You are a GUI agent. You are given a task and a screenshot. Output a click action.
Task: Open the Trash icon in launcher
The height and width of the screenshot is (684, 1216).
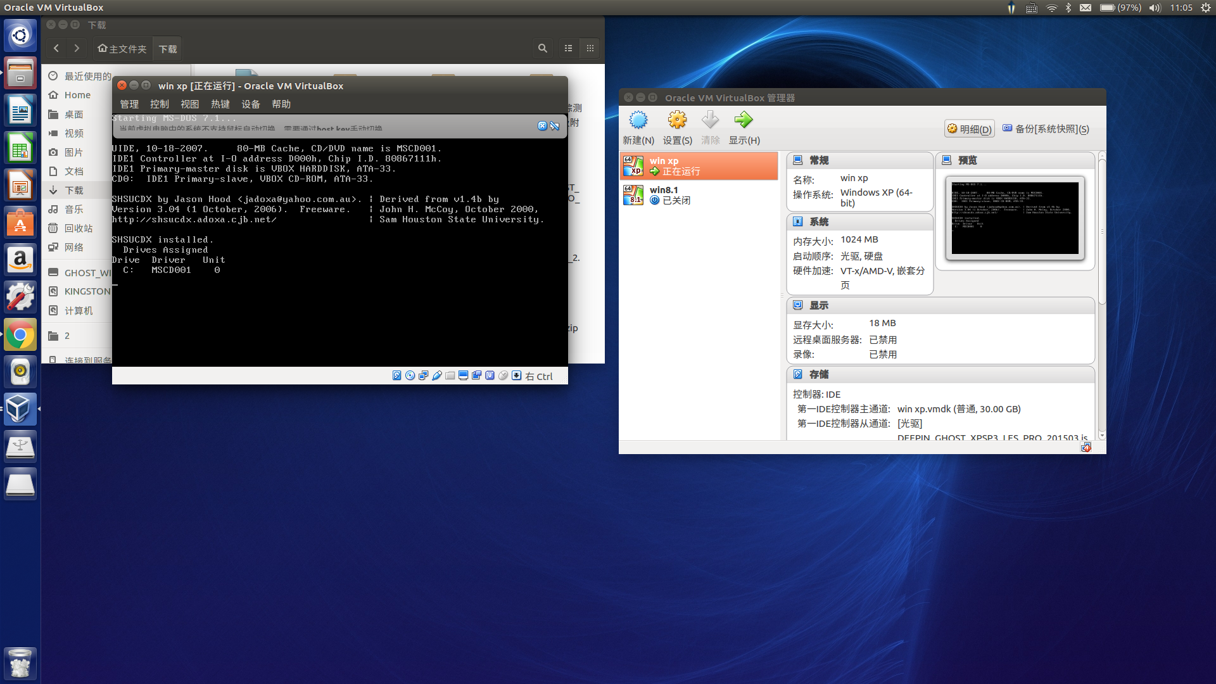pyautogui.click(x=20, y=663)
